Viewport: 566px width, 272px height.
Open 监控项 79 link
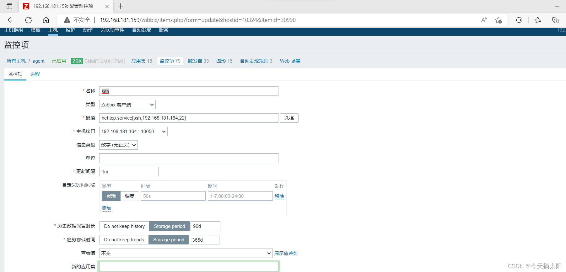[x=170, y=61]
